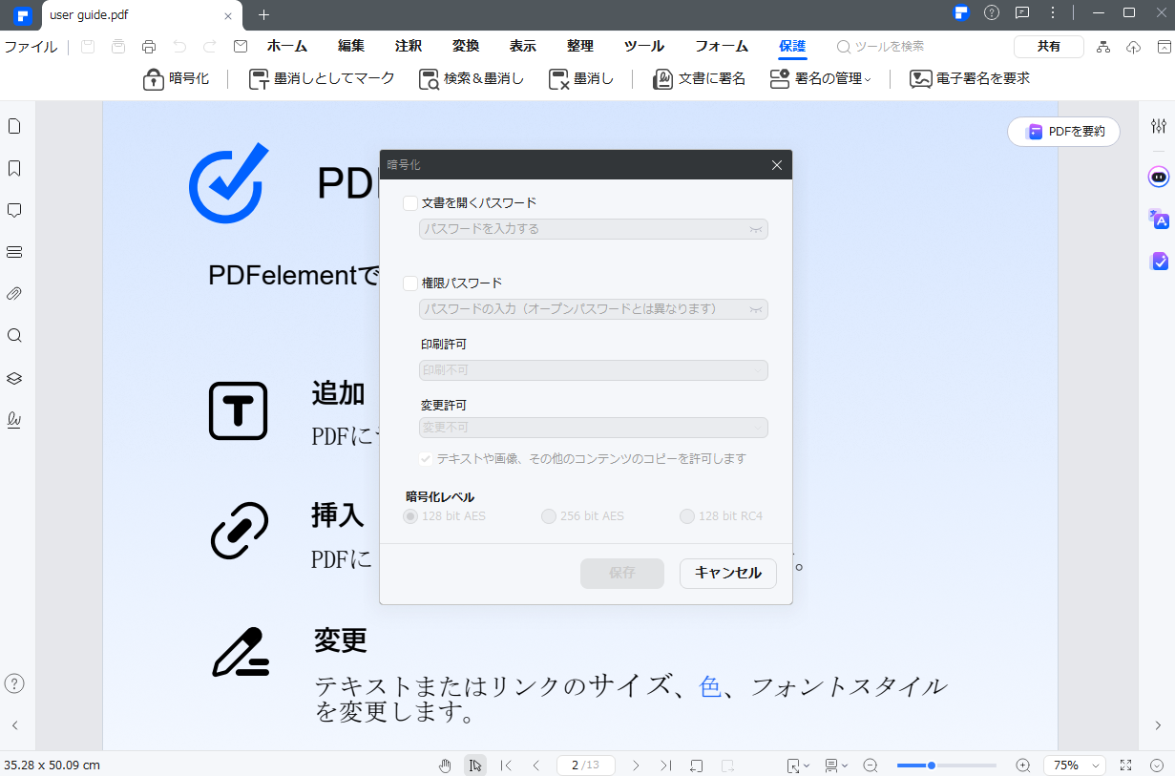The height and width of the screenshot is (776, 1175).
Task: Click the Save disk icon in quick toolbar
Action: tap(88, 47)
